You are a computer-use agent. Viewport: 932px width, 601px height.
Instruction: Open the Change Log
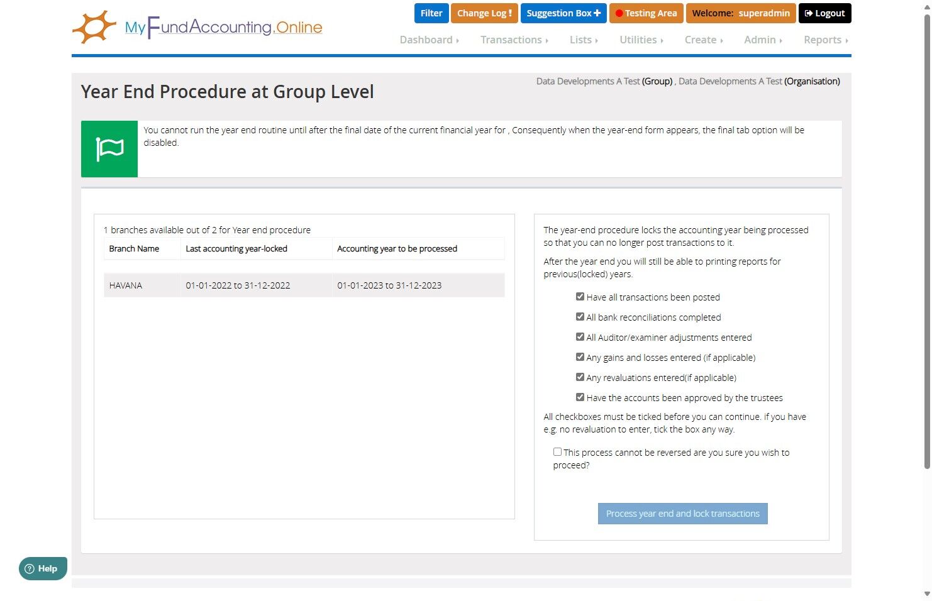(484, 13)
